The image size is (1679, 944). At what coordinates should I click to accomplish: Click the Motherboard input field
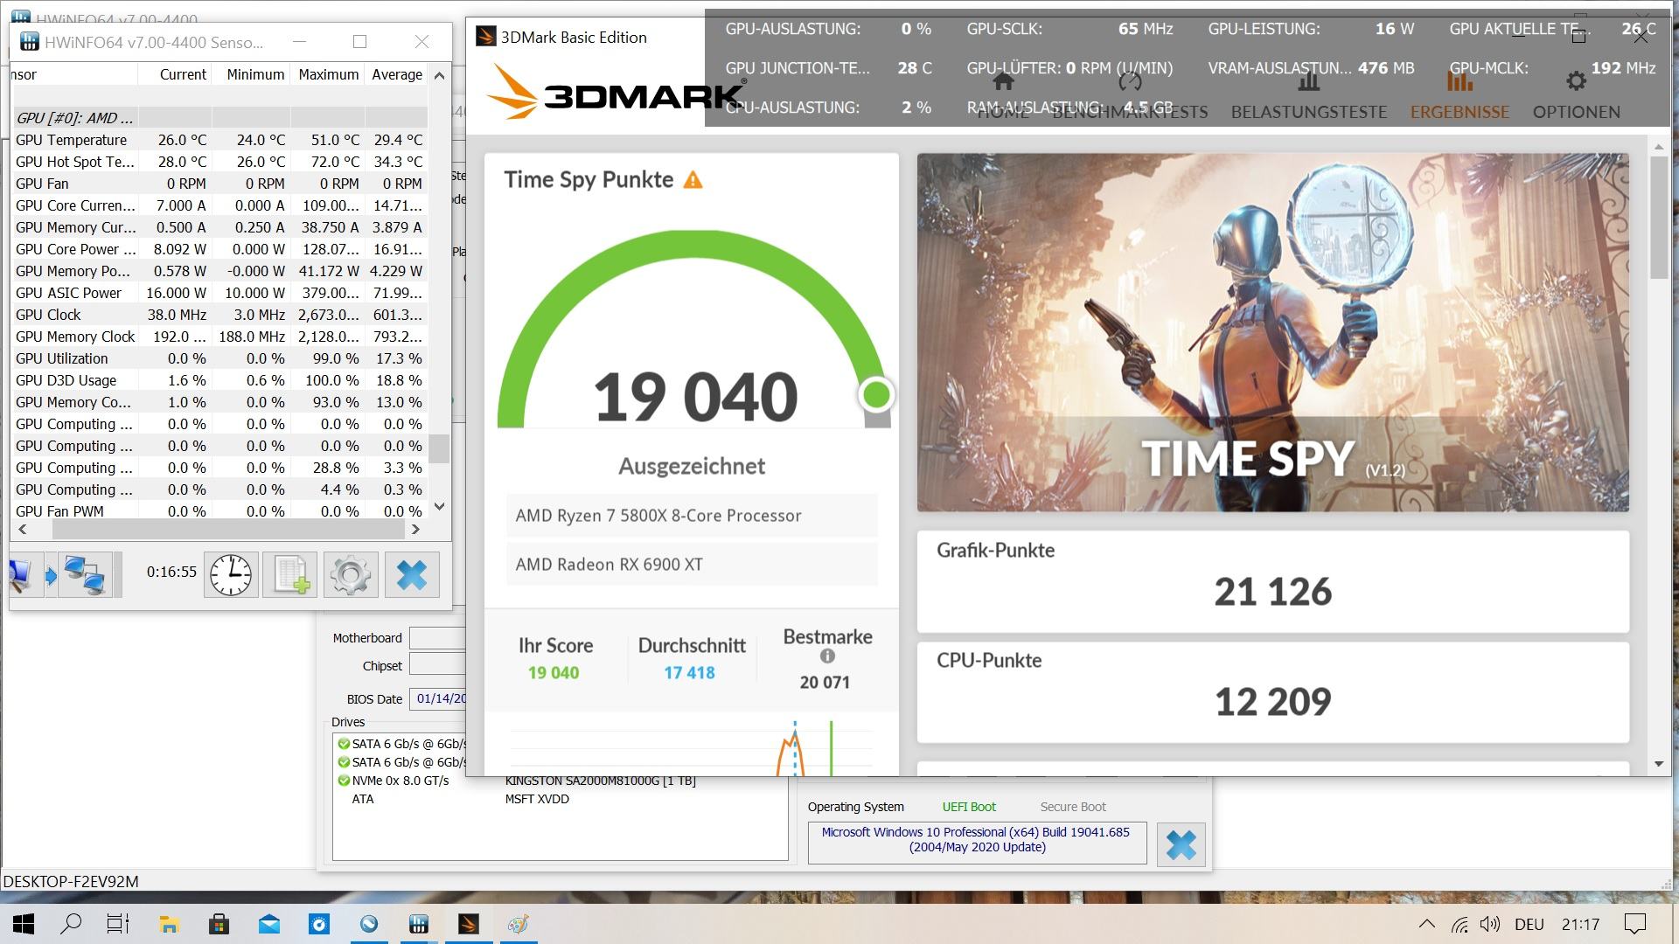click(437, 638)
